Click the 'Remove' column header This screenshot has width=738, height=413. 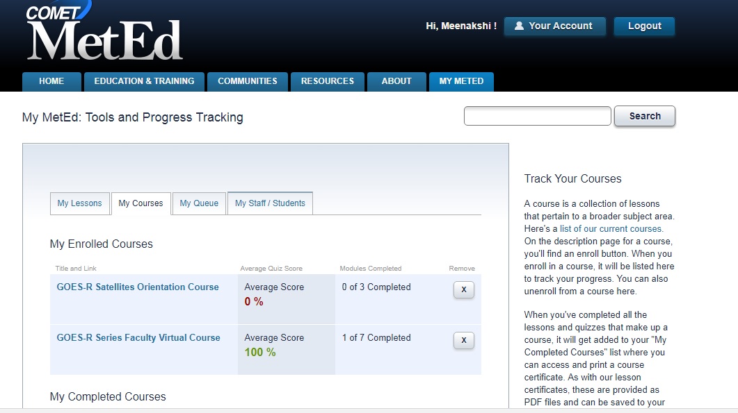pos(462,269)
